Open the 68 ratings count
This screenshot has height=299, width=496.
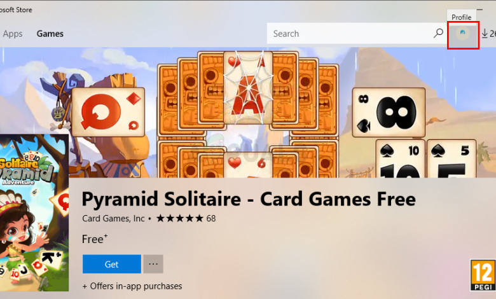(211, 218)
